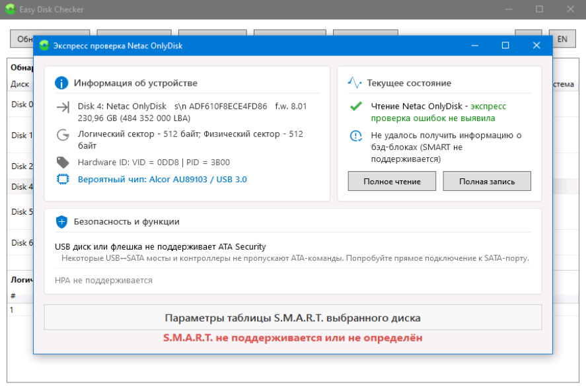Click the sector icon next to Логический сектор
This screenshot has height=389, width=586.
[63, 135]
